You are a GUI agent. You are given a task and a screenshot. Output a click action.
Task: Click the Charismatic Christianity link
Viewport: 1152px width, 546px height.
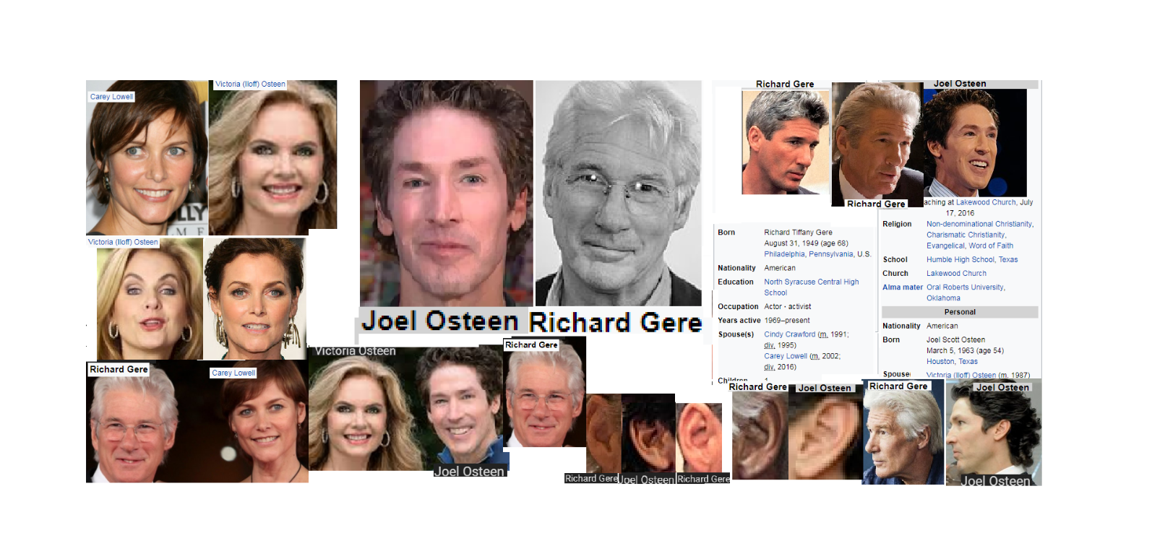pyautogui.click(x=965, y=235)
